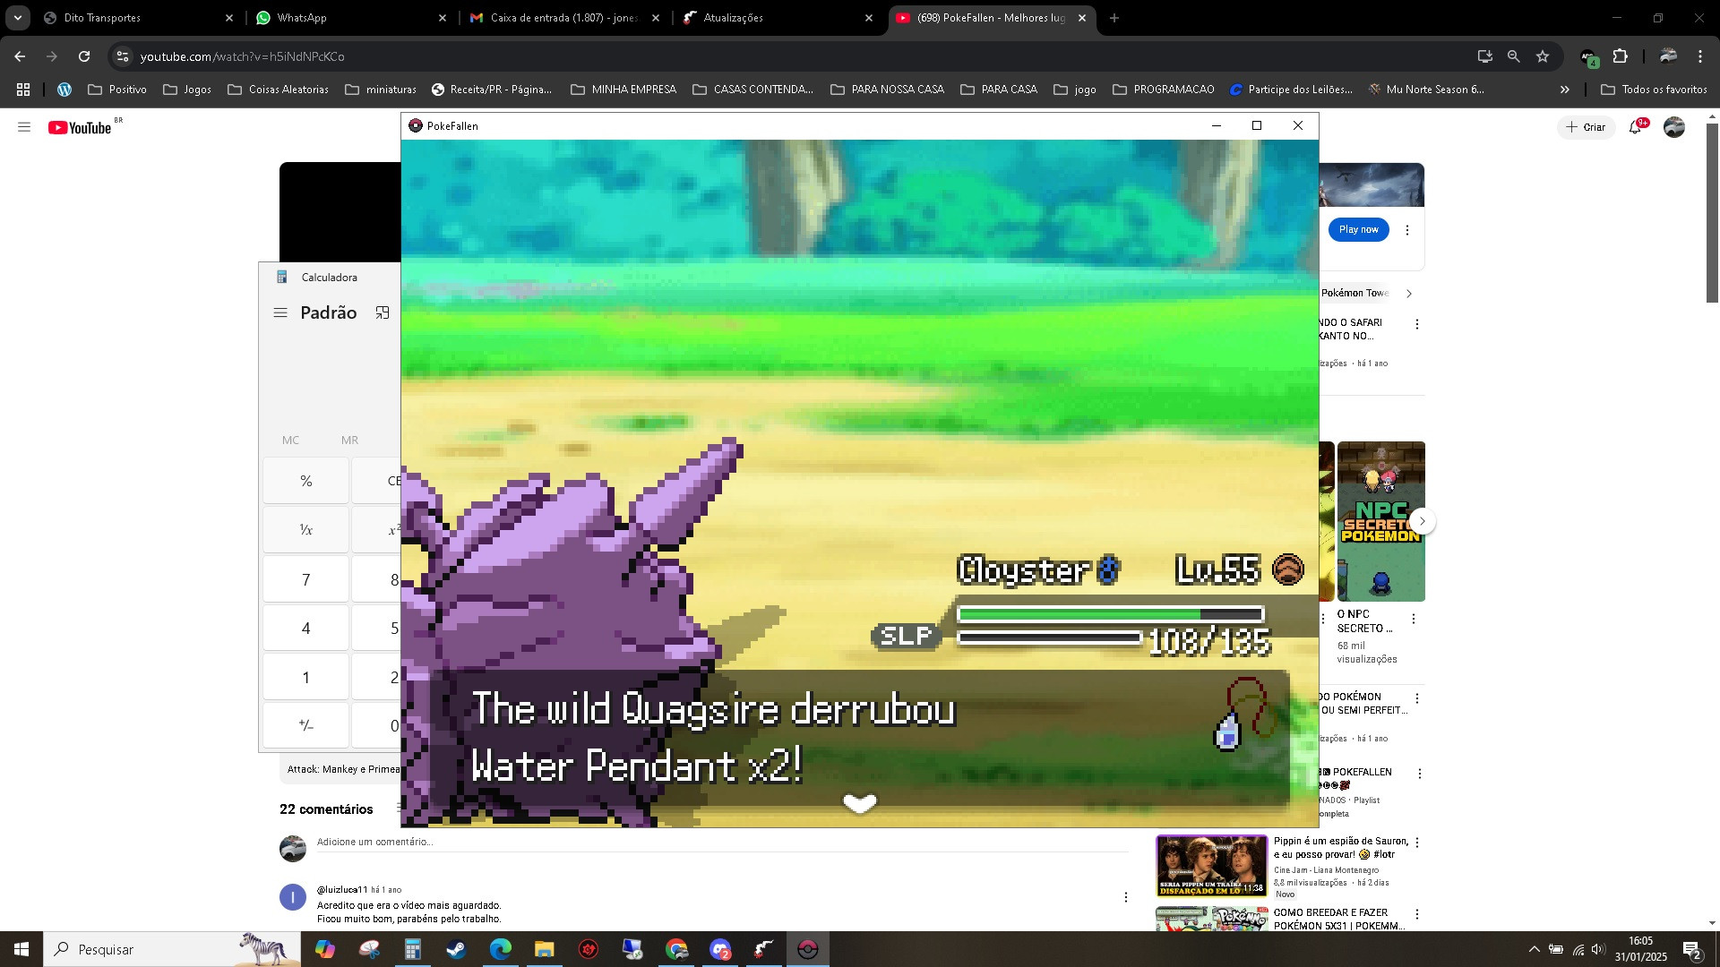Open Steam from the taskbar

pyautogui.click(x=456, y=949)
